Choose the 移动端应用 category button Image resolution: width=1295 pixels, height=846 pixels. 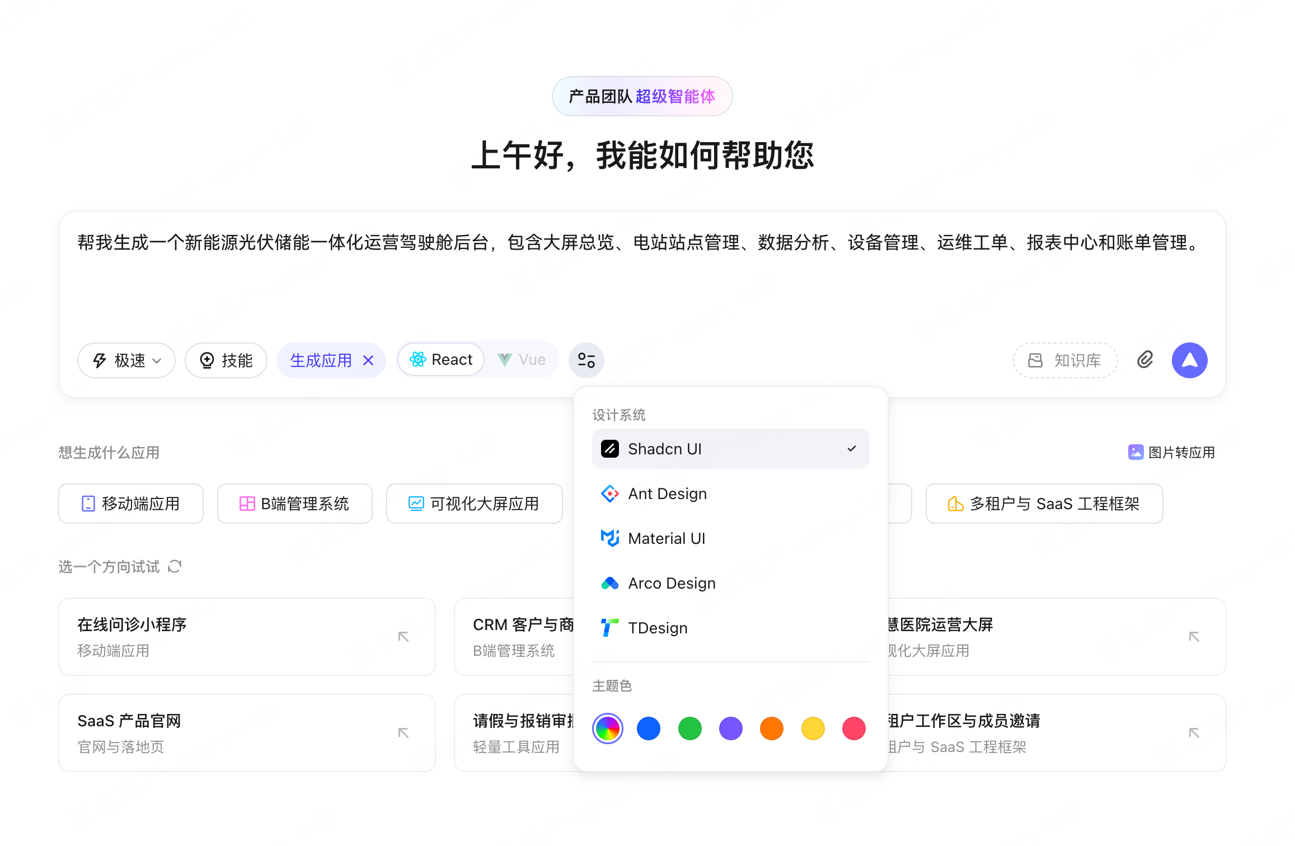(x=131, y=504)
